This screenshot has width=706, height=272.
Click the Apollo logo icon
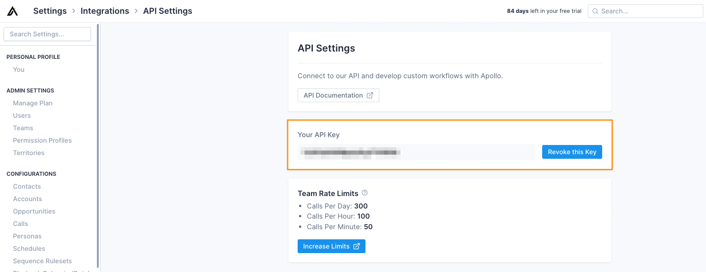[x=12, y=11]
